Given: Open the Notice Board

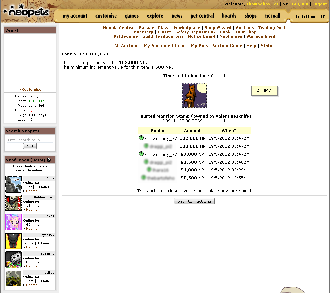Looking at the screenshot, I should (202, 36).
